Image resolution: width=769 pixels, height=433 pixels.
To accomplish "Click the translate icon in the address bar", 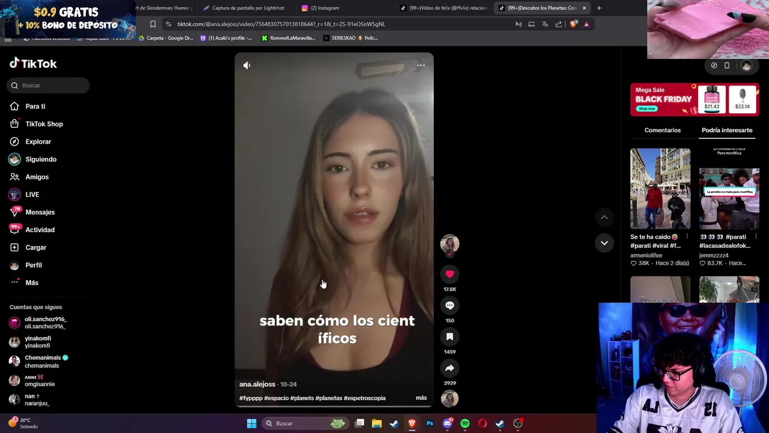I will pyautogui.click(x=545, y=24).
